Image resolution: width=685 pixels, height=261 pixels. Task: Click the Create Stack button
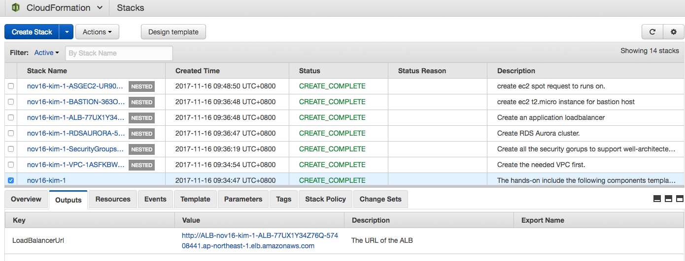click(32, 32)
